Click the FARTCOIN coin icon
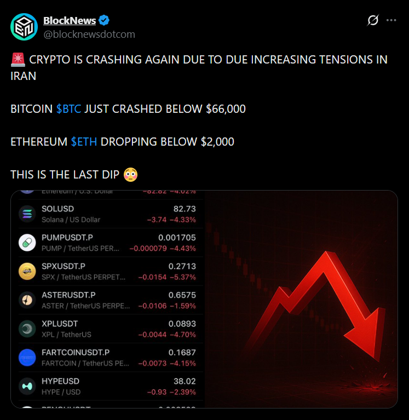The image size is (409, 420). click(x=27, y=358)
